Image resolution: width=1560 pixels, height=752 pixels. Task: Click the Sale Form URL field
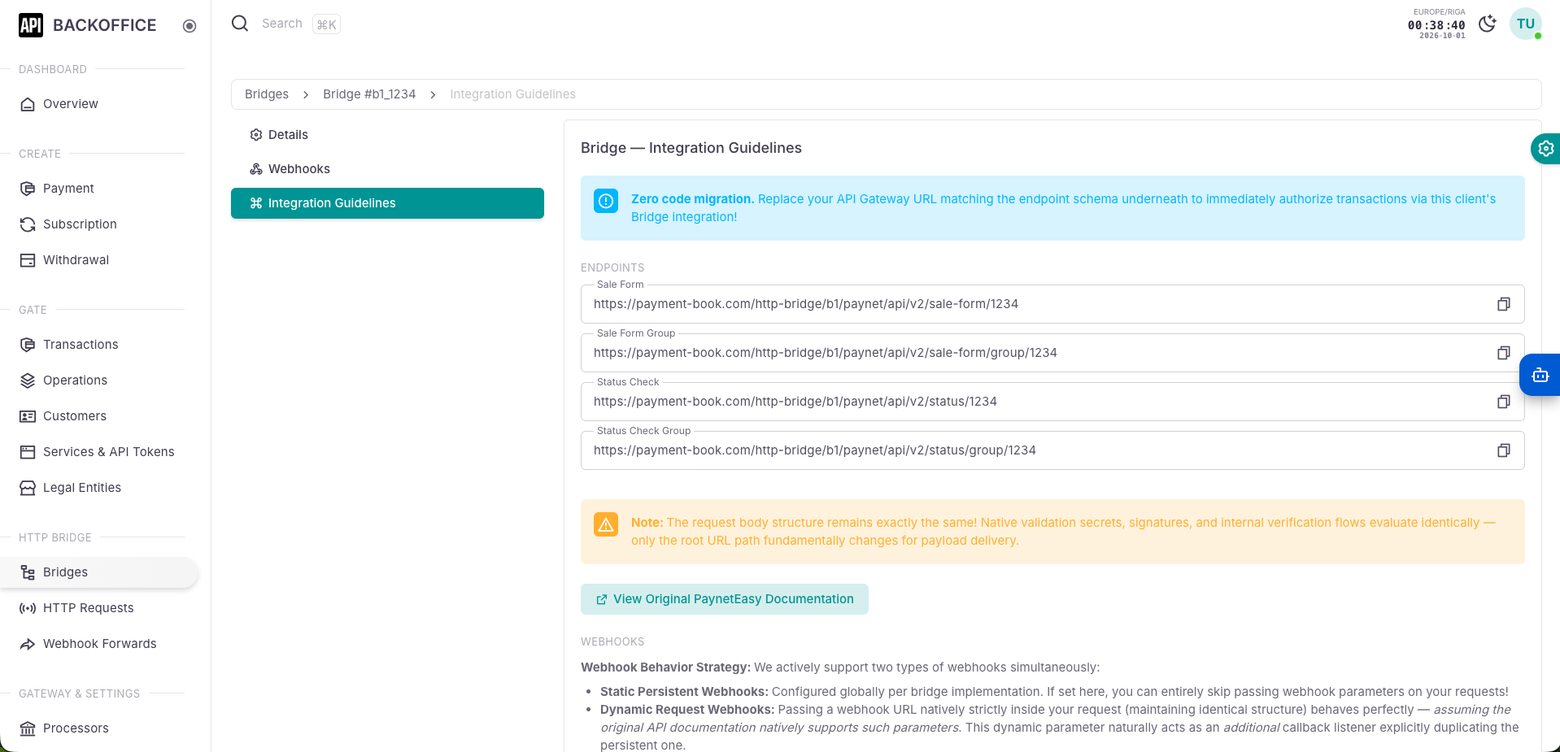(1052, 304)
